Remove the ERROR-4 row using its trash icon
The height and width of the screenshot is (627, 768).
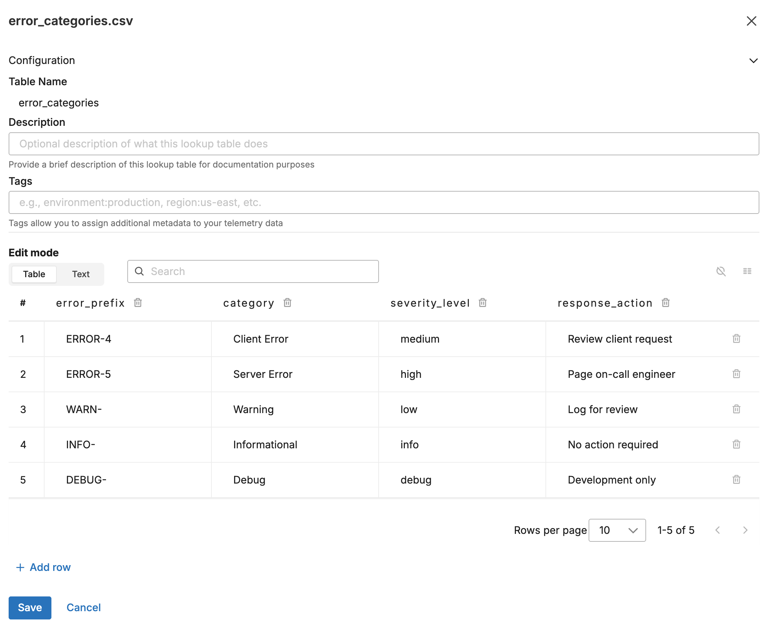[x=736, y=338]
